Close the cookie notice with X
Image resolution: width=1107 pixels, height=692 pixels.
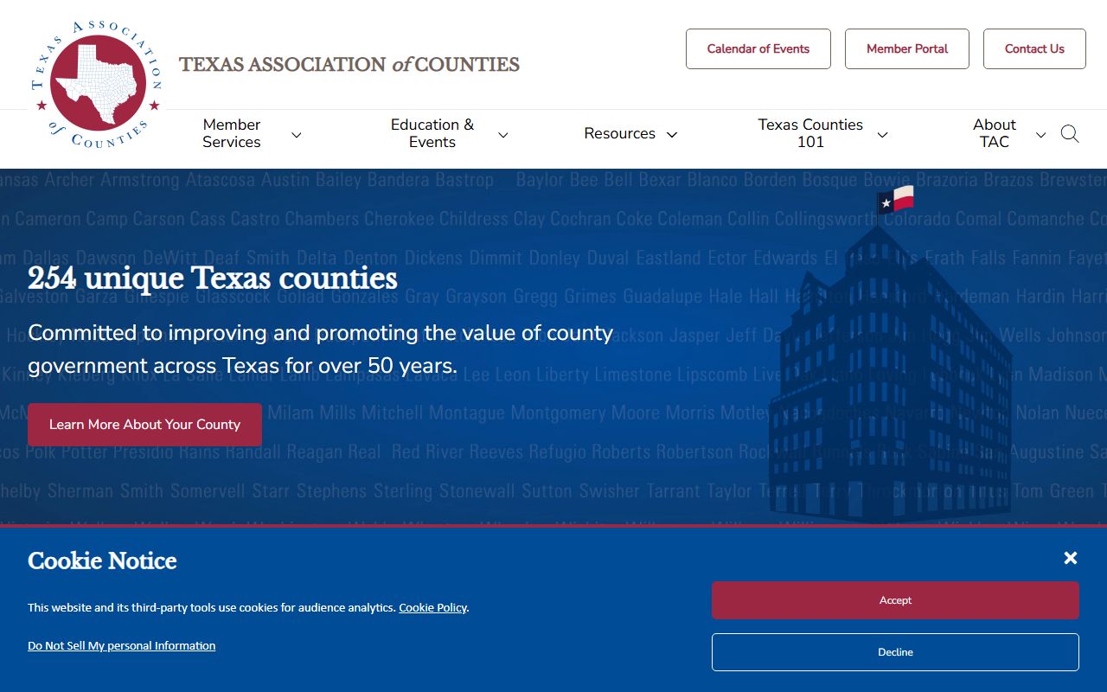tap(1071, 558)
